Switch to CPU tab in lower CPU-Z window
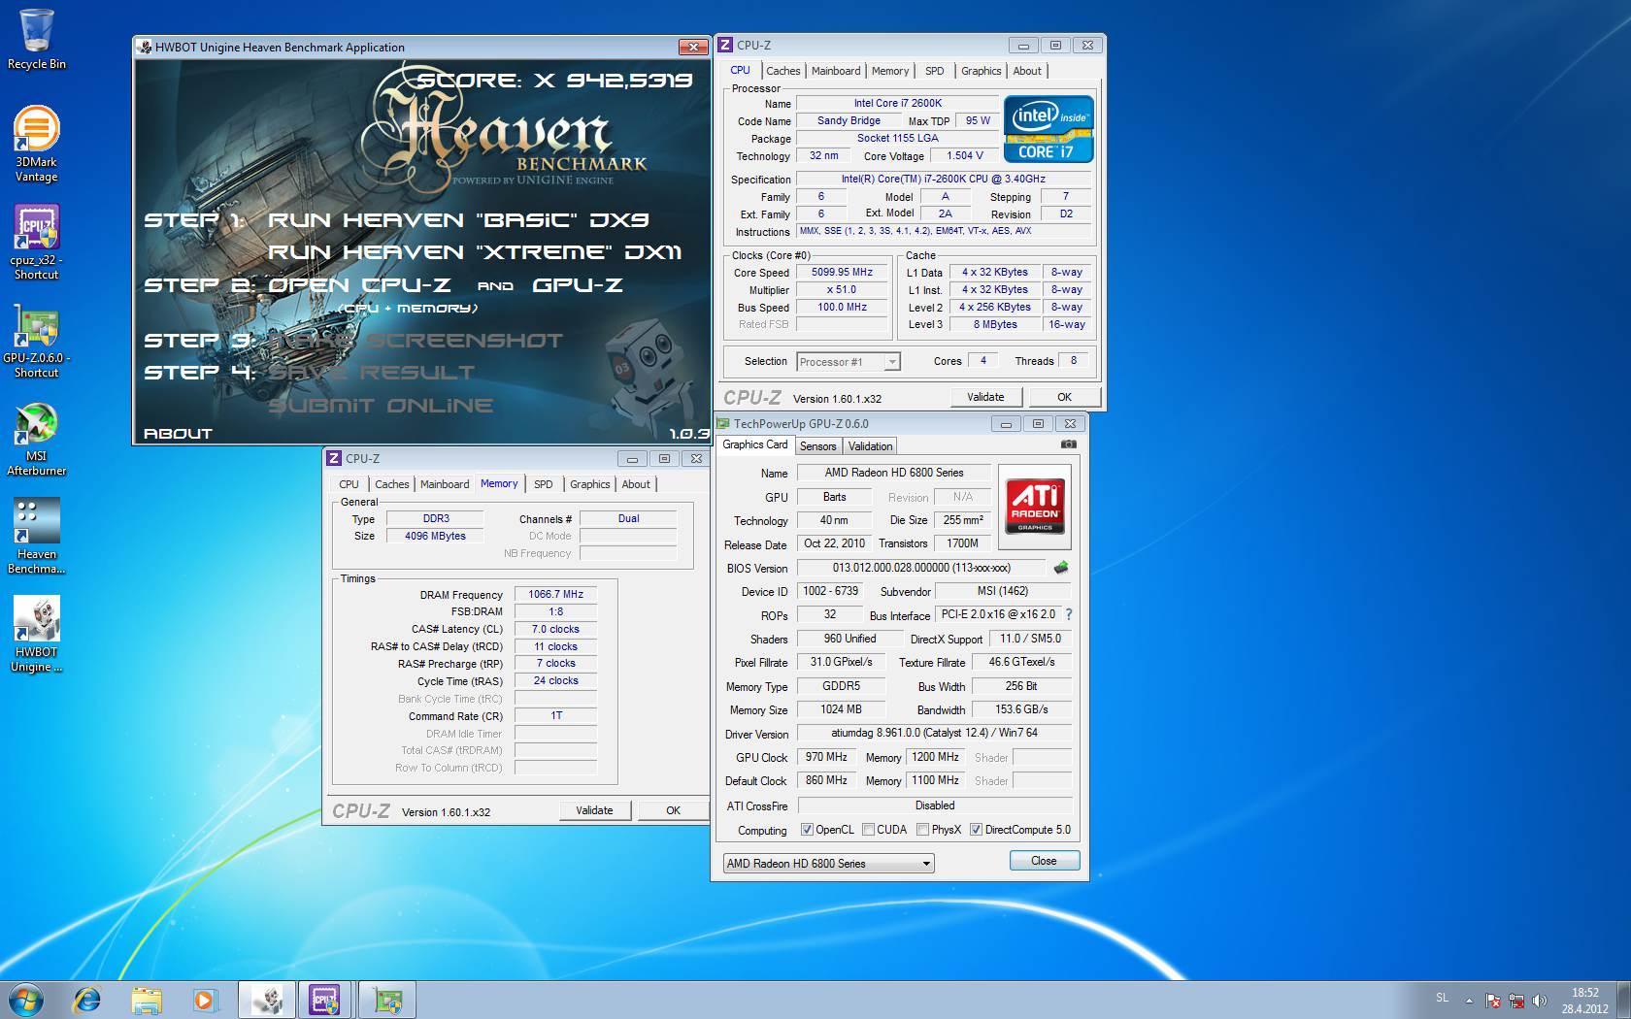The image size is (1631, 1019). (x=349, y=484)
